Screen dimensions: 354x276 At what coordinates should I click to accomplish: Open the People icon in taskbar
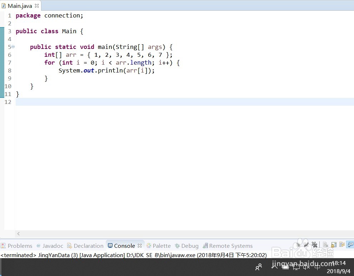coord(259,267)
